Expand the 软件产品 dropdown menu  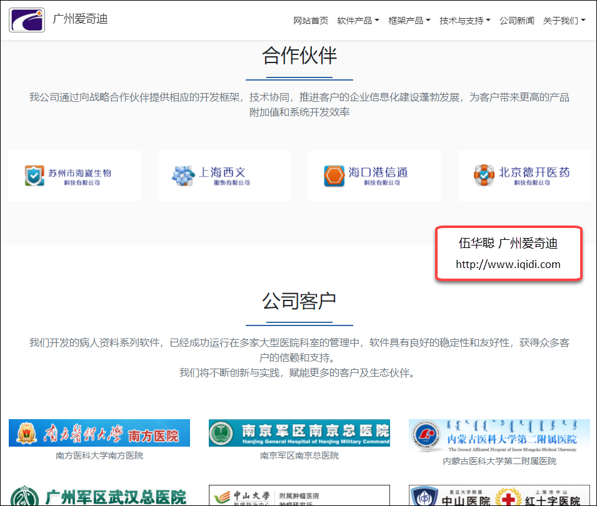click(358, 21)
